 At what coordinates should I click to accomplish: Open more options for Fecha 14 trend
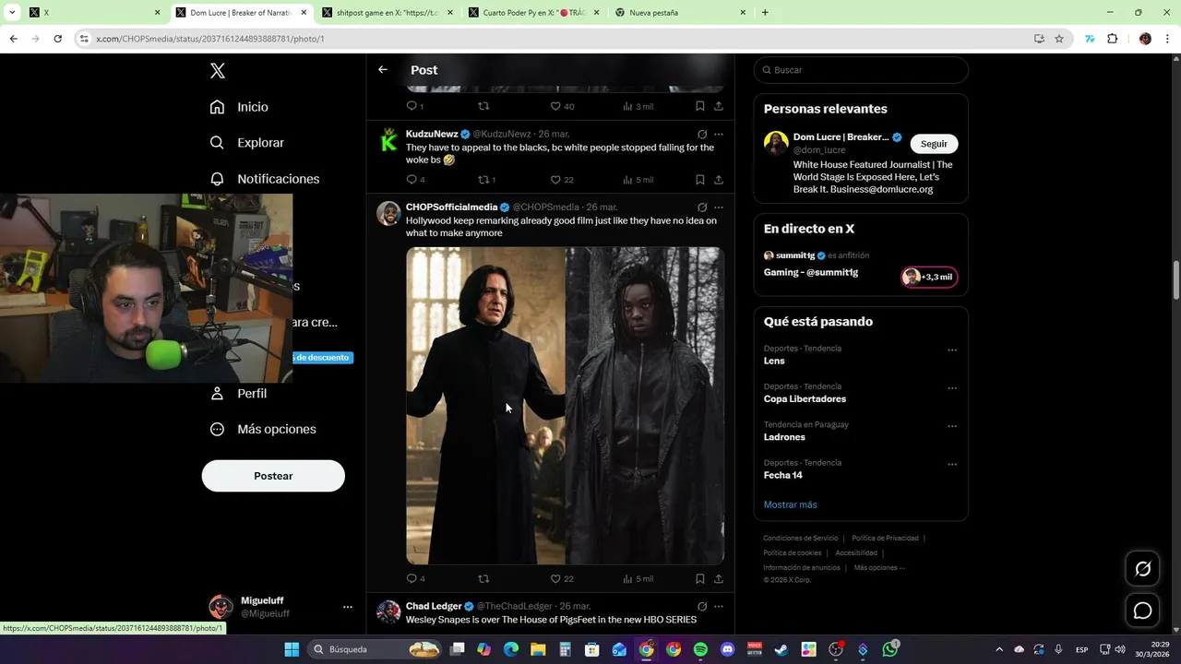click(x=952, y=465)
